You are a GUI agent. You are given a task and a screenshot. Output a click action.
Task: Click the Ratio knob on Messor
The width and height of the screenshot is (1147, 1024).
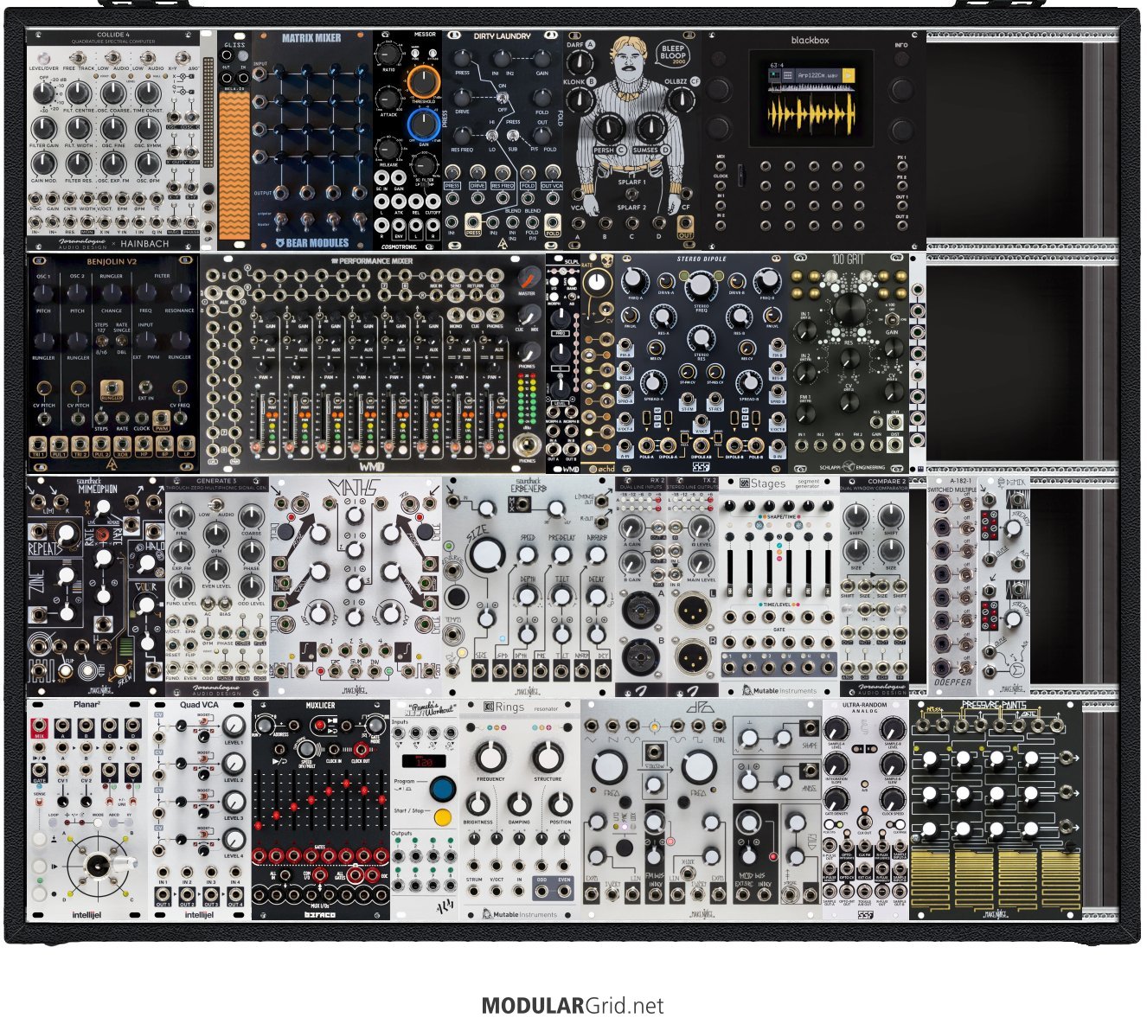click(x=388, y=55)
